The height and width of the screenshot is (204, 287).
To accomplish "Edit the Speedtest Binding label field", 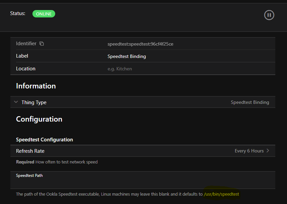I will tap(127, 56).
